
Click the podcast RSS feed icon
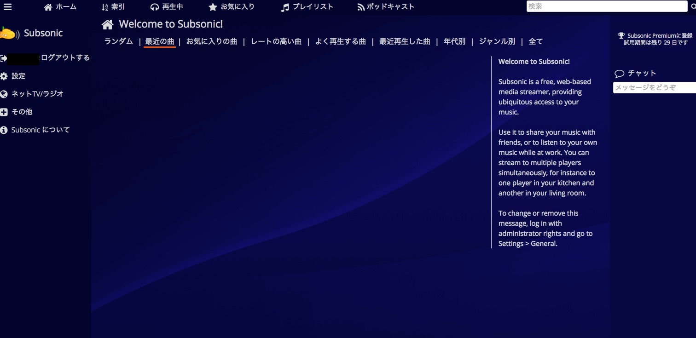pos(361,7)
